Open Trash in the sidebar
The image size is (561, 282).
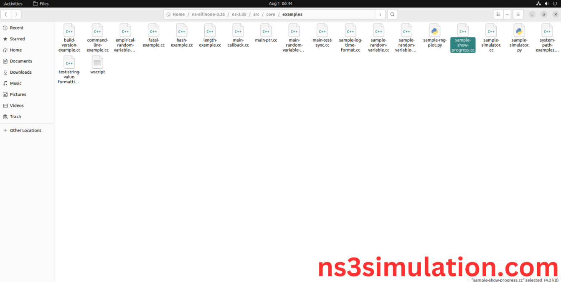[15, 117]
